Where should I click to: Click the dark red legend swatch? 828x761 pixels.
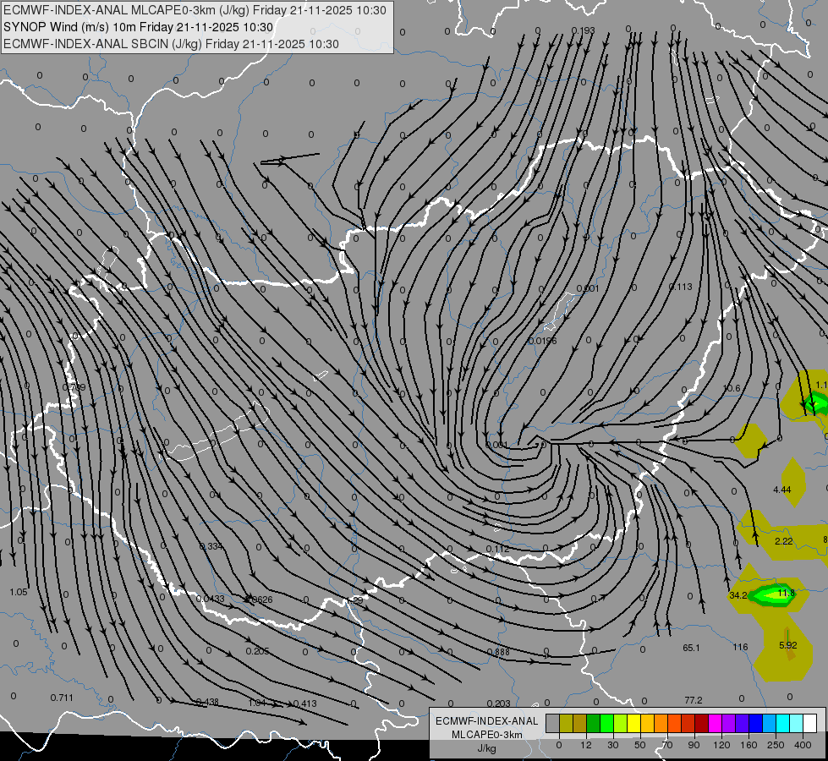[702, 723]
